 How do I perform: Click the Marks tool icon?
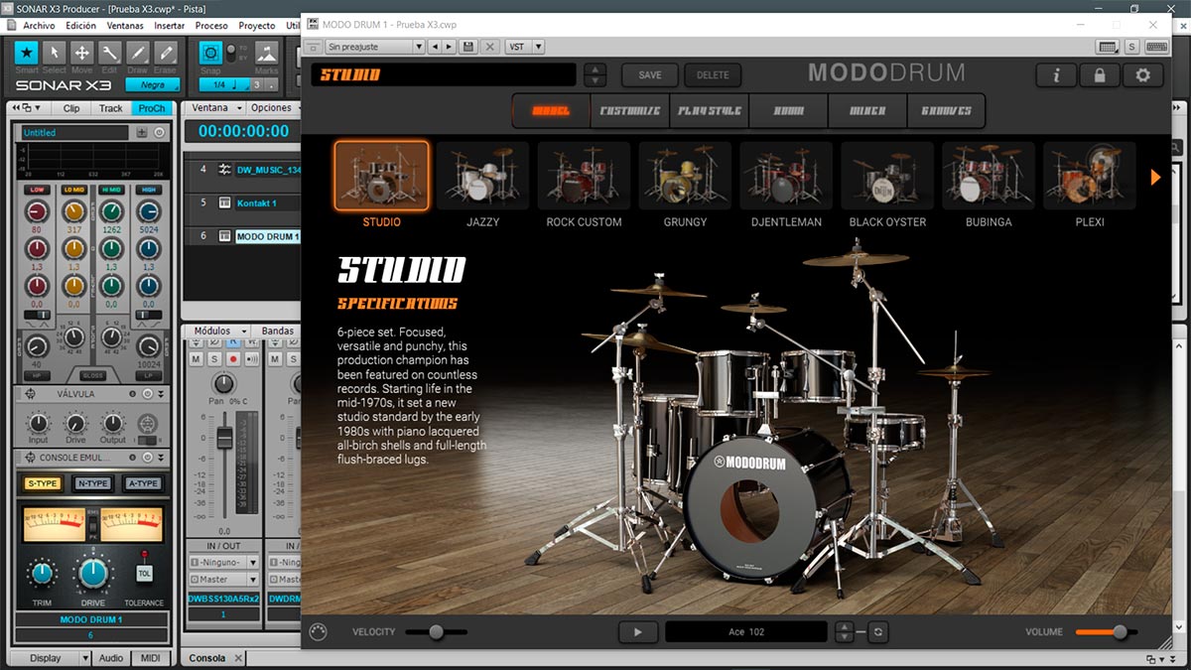(x=266, y=52)
